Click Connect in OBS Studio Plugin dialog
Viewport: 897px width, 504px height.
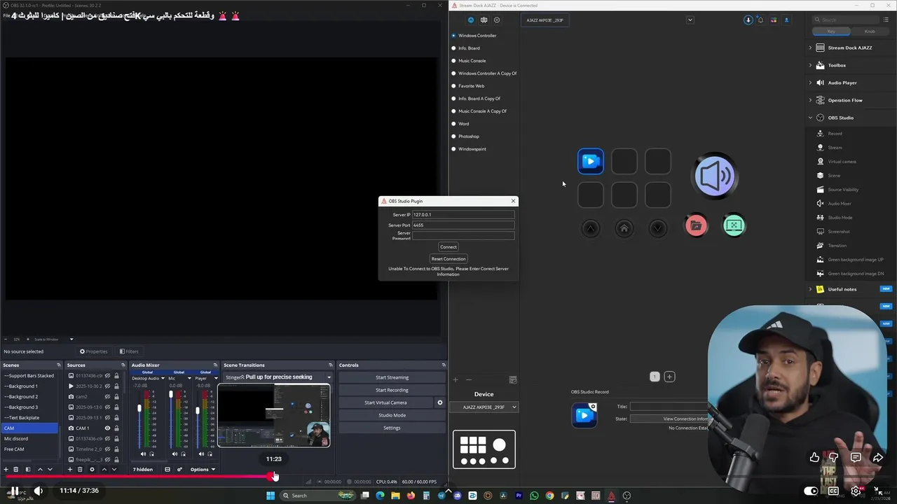pos(448,247)
